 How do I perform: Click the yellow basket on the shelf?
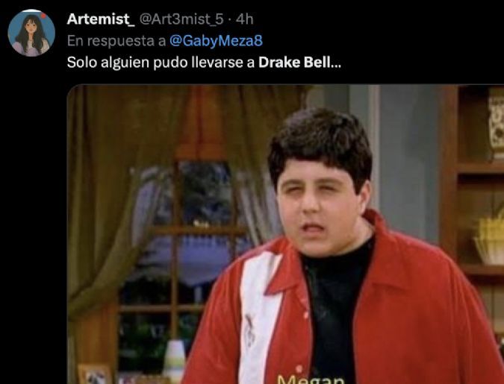pyautogui.click(x=489, y=238)
